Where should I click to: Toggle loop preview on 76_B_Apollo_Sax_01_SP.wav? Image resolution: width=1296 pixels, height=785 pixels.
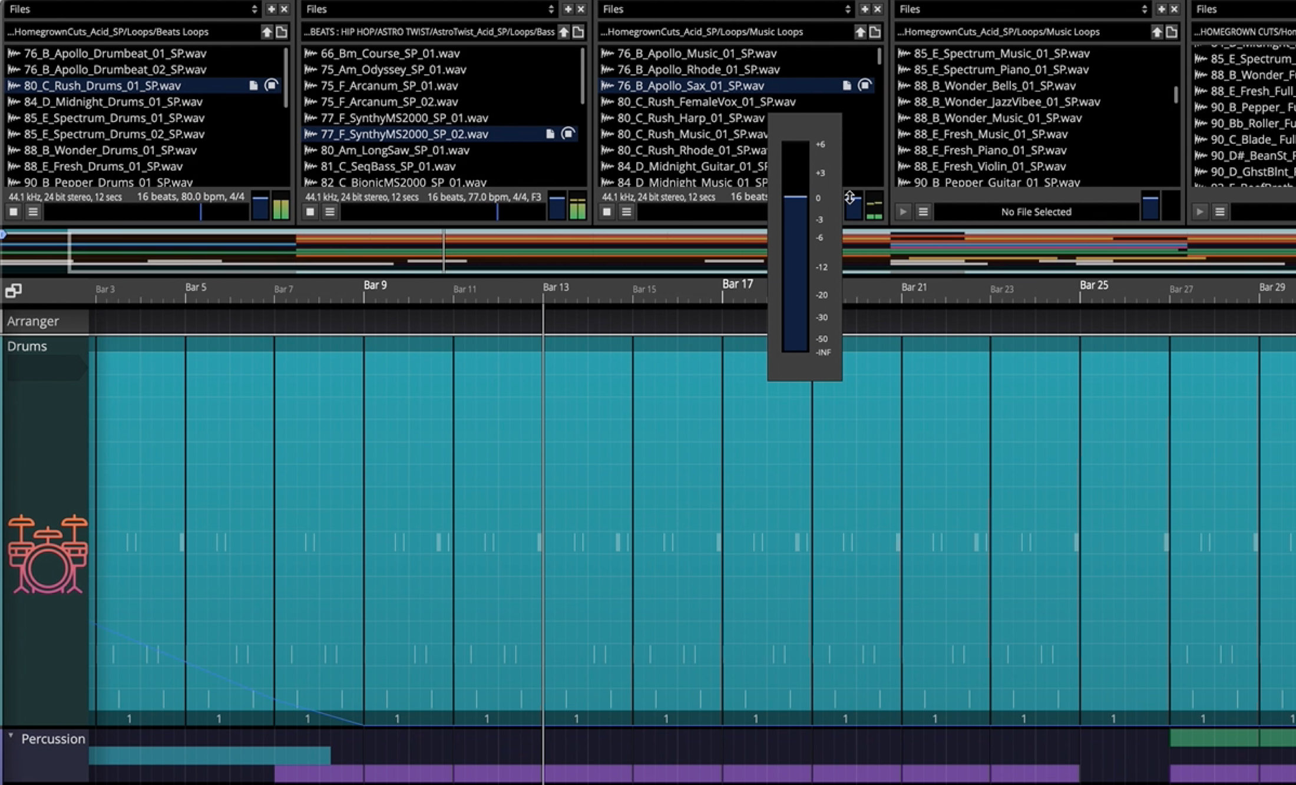(865, 85)
